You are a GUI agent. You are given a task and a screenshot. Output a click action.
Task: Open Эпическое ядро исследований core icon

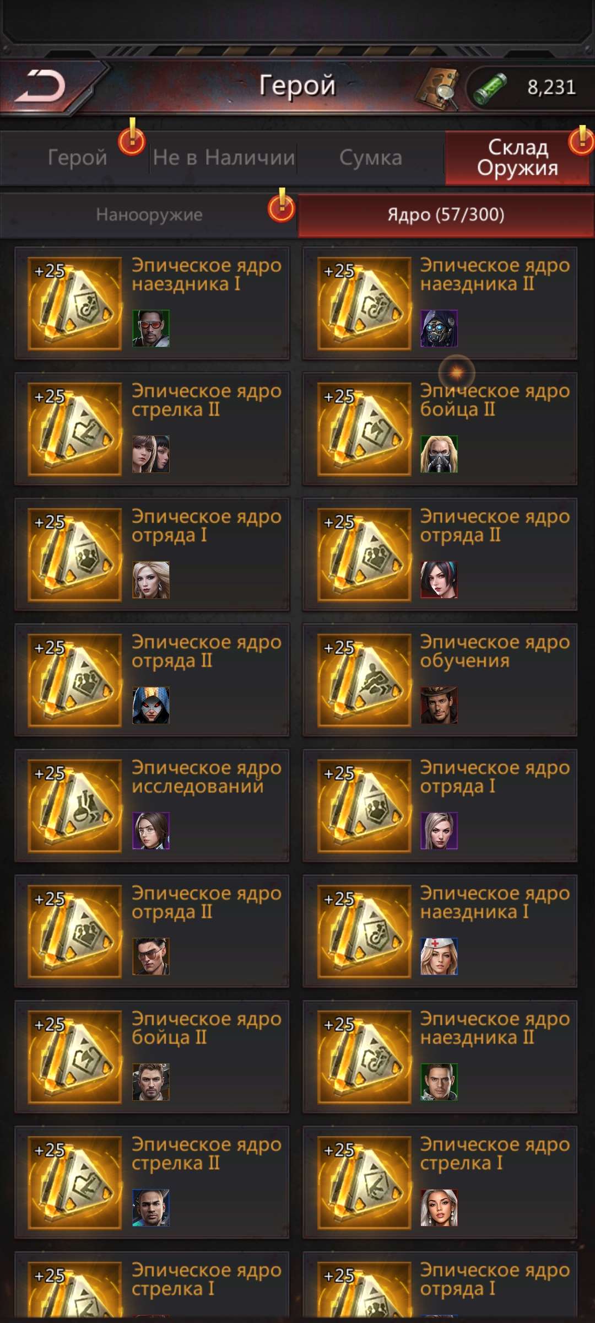tap(75, 806)
